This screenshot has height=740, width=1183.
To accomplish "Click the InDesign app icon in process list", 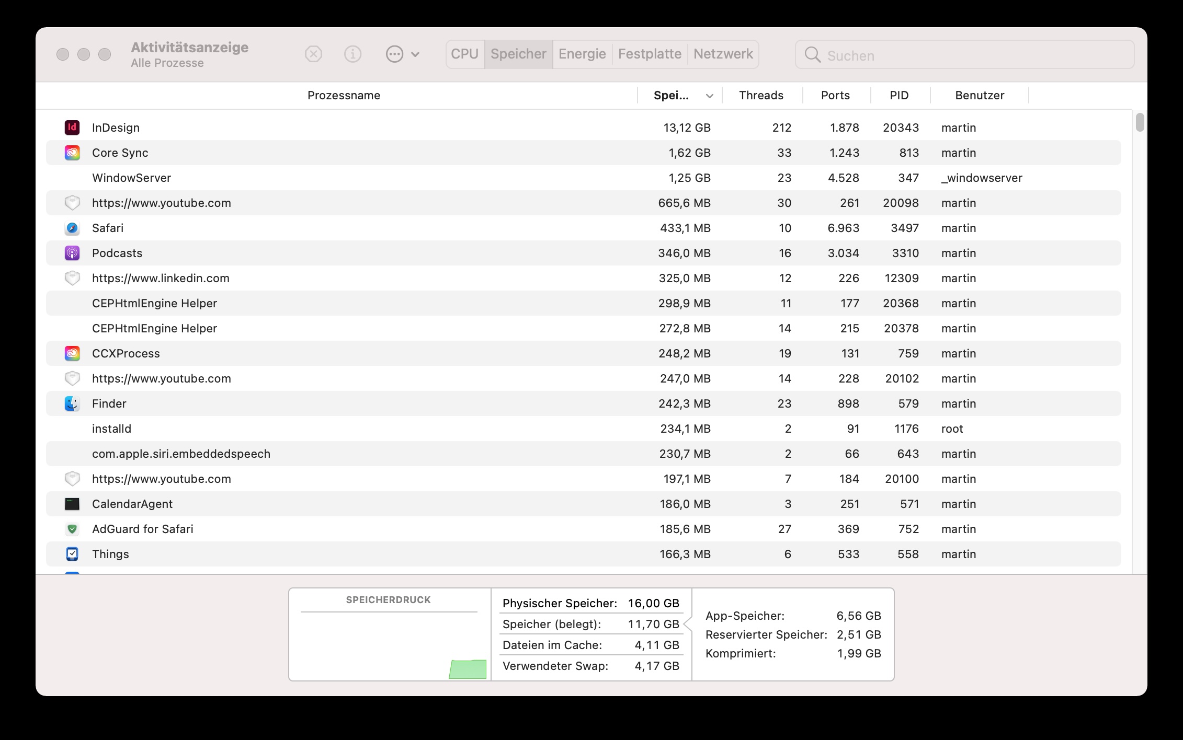I will tap(72, 128).
